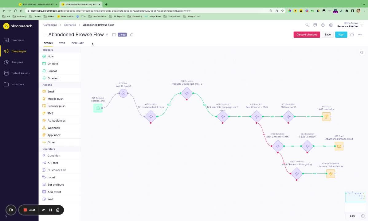Click the Start button

click(x=341, y=35)
